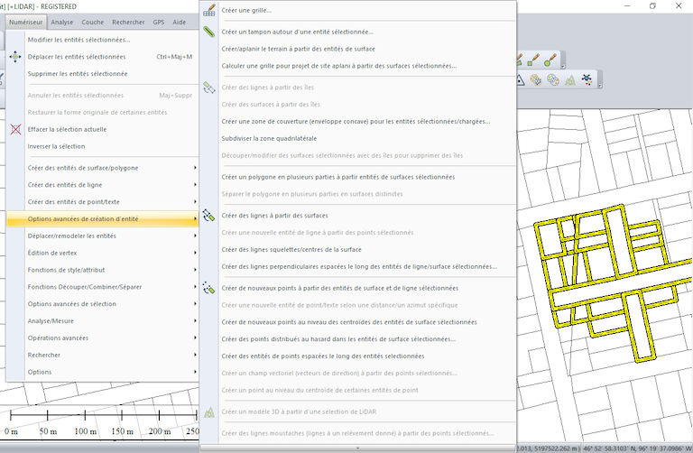The height and width of the screenshot is (453, 693).
Task: Click pencil with green circle draw tool
Action: pyautogui.click(x=550, y=60)
